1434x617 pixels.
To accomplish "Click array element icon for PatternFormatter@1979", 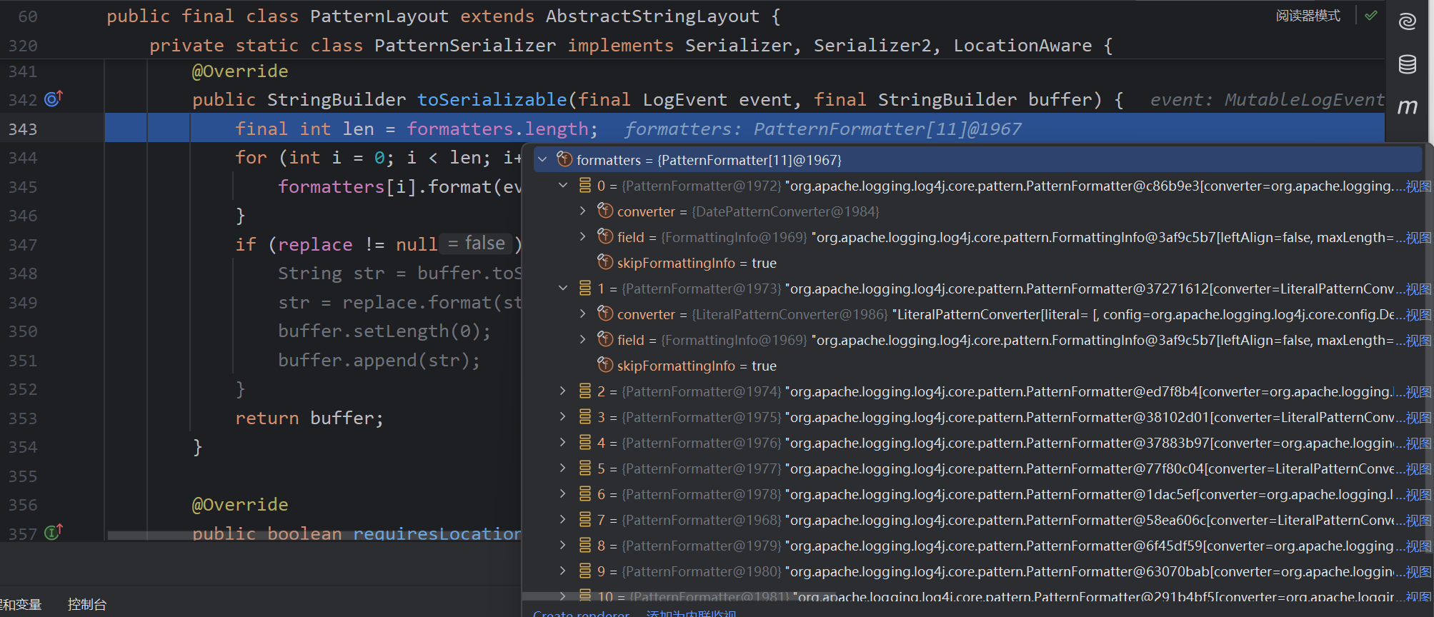I will (585, 545).
